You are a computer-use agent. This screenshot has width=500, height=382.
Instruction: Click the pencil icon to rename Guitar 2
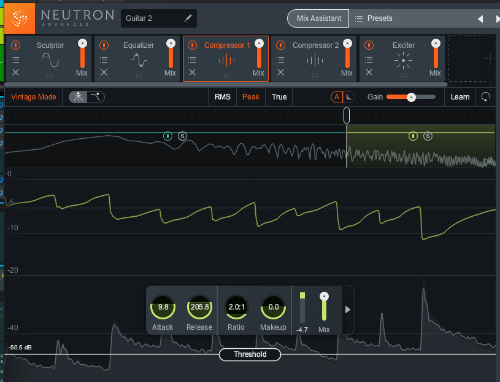pos(188,18)
